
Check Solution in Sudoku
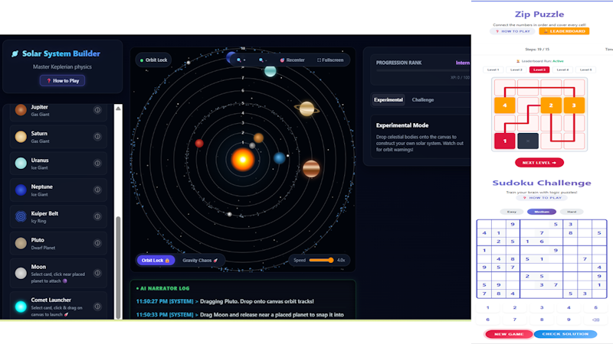[x=565, y=334]
